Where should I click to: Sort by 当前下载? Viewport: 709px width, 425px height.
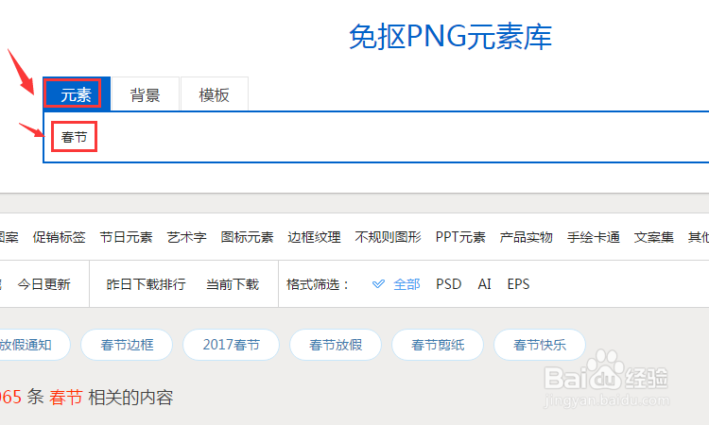point(233,284)
